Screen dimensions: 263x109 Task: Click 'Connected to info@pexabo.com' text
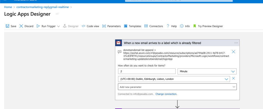coord(136,94)
